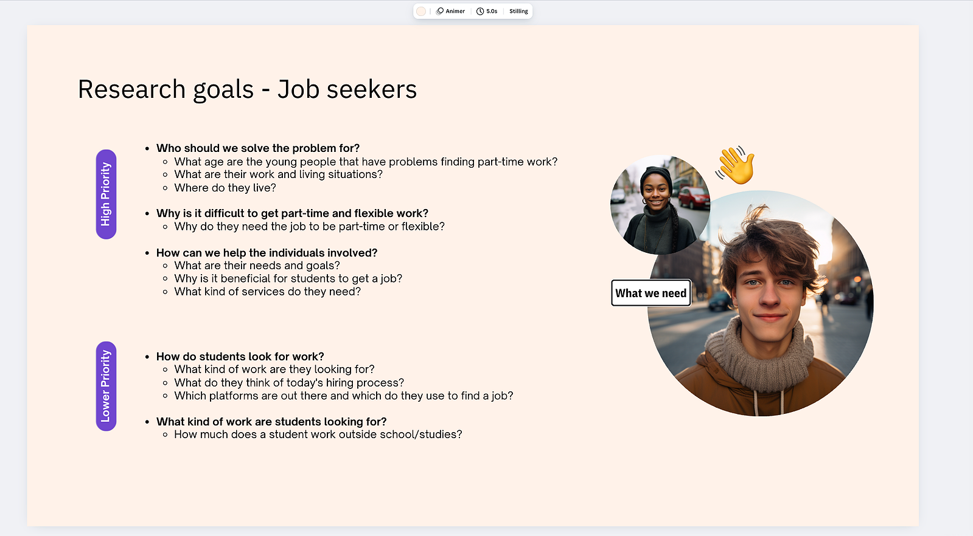Open the 5.0s duration timer setting
Viewport: 973px width, 536px height.
(x=487, y=11)
